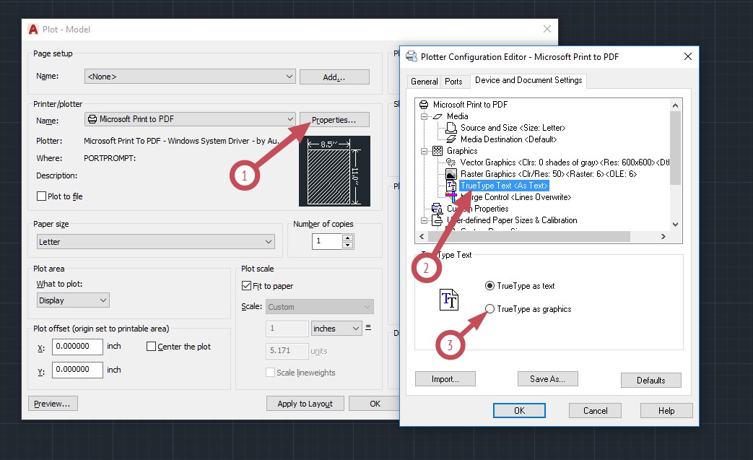The height and width of the screenshot is (460, 753).
Task: Click the tree vertical scrollbar thumb
Action: [675, 148]
